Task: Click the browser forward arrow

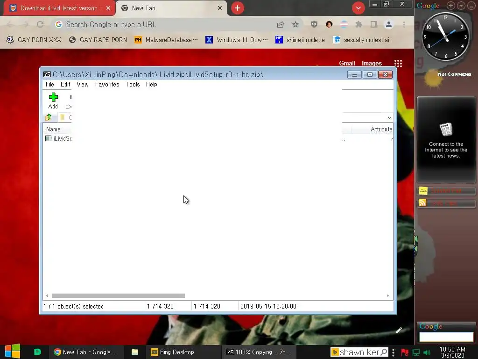Action: 25,24
